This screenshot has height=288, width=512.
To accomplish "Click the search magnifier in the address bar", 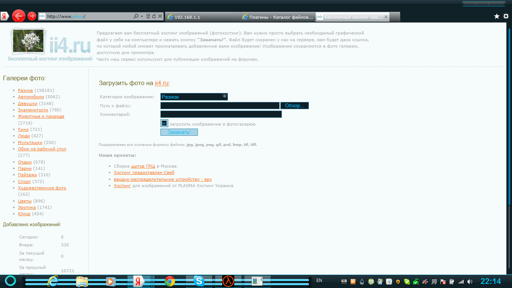I will (x=136, y=16).
